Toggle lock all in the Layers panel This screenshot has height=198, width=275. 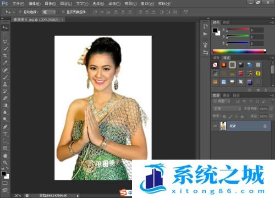coord(242,116)
